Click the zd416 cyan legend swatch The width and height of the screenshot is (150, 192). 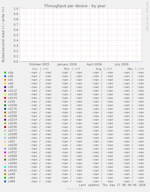pyautogui.click(x=5, y=167)
